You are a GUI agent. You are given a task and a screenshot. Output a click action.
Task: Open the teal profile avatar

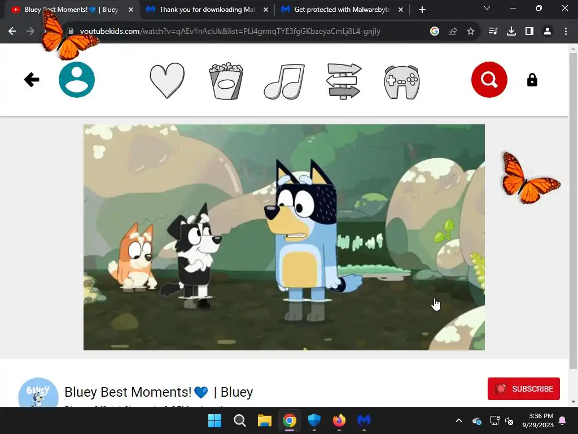pyautogui.click(x=77, y=80)
